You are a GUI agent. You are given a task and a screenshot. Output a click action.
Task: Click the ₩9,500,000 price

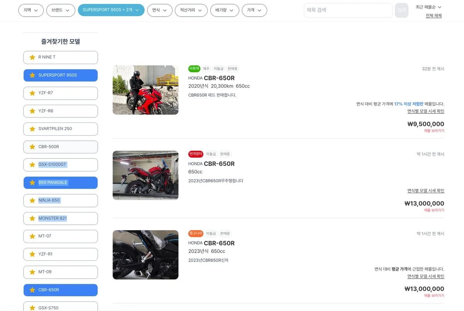pos(426,124)
